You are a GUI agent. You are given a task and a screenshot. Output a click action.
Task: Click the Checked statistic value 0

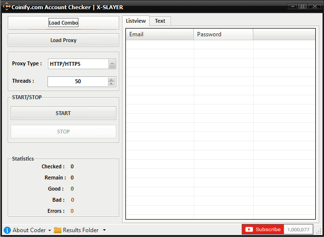[72, 166]
